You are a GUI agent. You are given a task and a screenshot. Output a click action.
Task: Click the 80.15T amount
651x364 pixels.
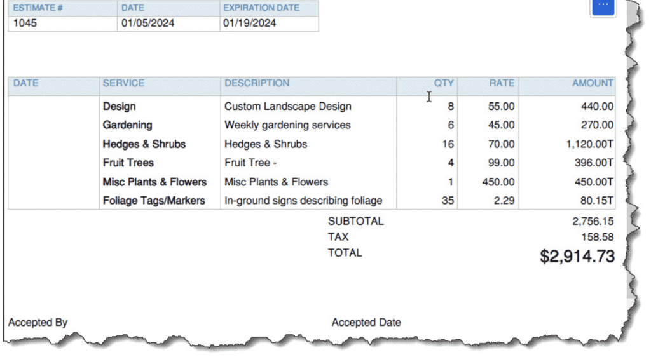(x=596, y=201)
